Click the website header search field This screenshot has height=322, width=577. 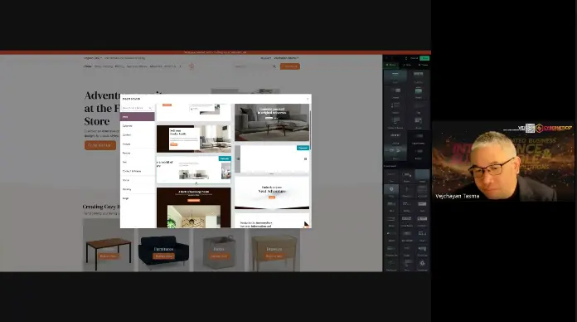click(x=253, y=66)
